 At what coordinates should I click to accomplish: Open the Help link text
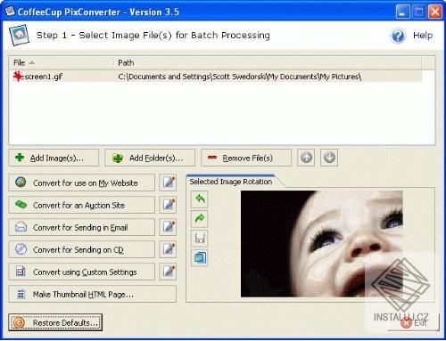pos(423,36)
